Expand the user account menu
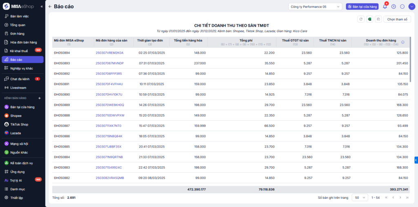 [411, 7]
